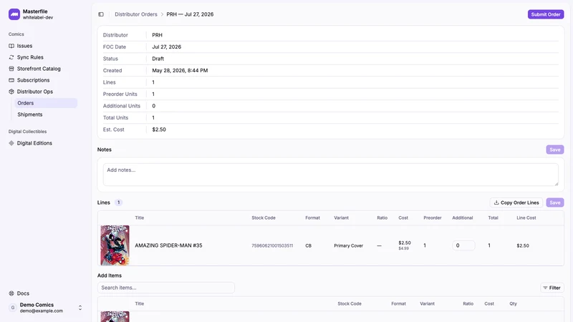Click the Distributor Ops box icon
573x322 pixels.
11,92
